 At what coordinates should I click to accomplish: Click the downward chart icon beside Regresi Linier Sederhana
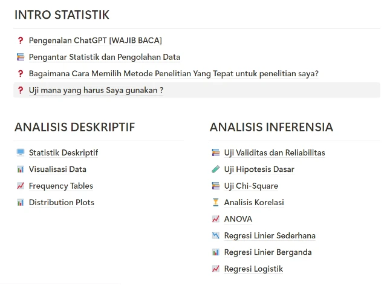tap(216, 235)
